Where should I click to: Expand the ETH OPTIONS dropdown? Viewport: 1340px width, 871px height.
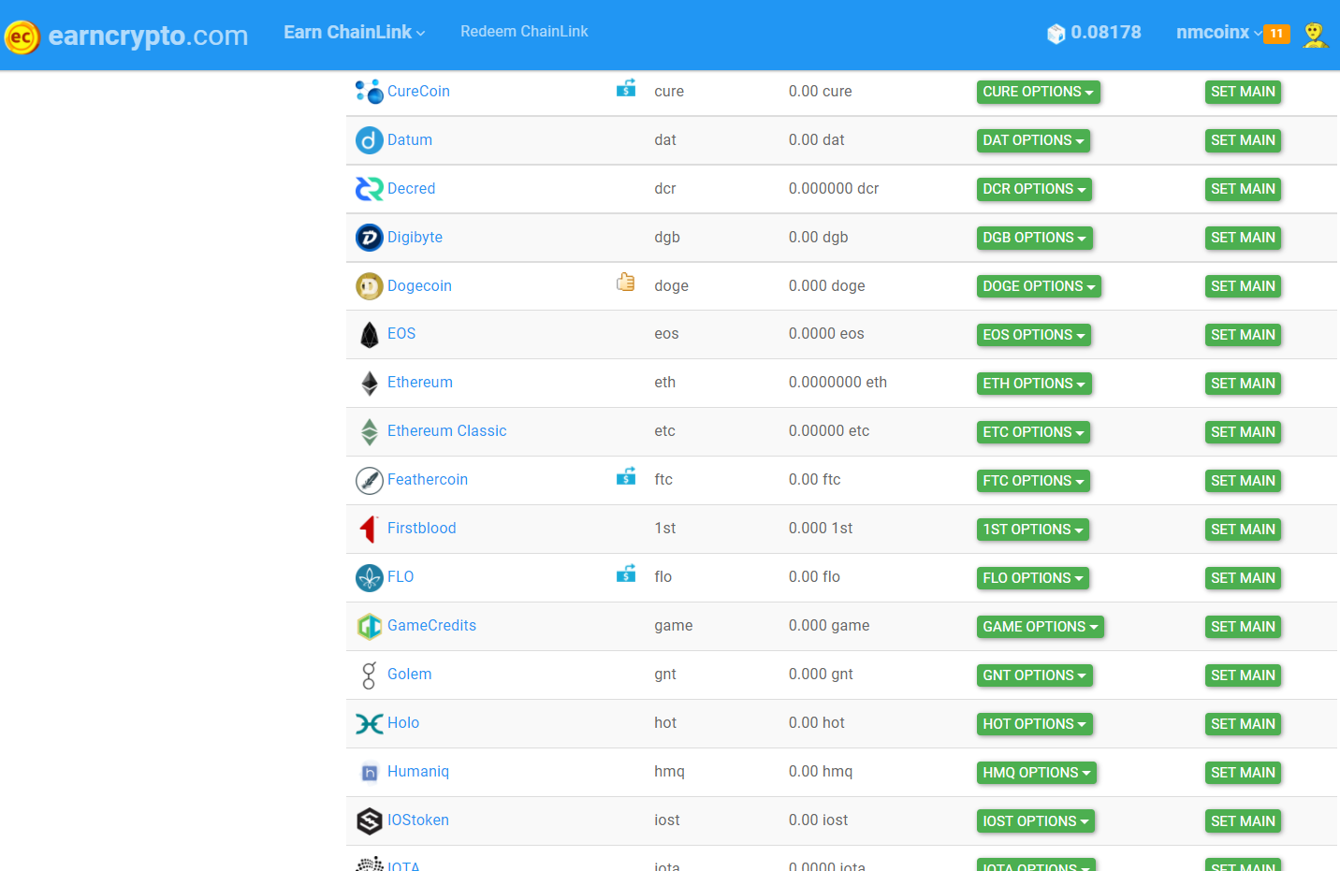(1034, 384)
